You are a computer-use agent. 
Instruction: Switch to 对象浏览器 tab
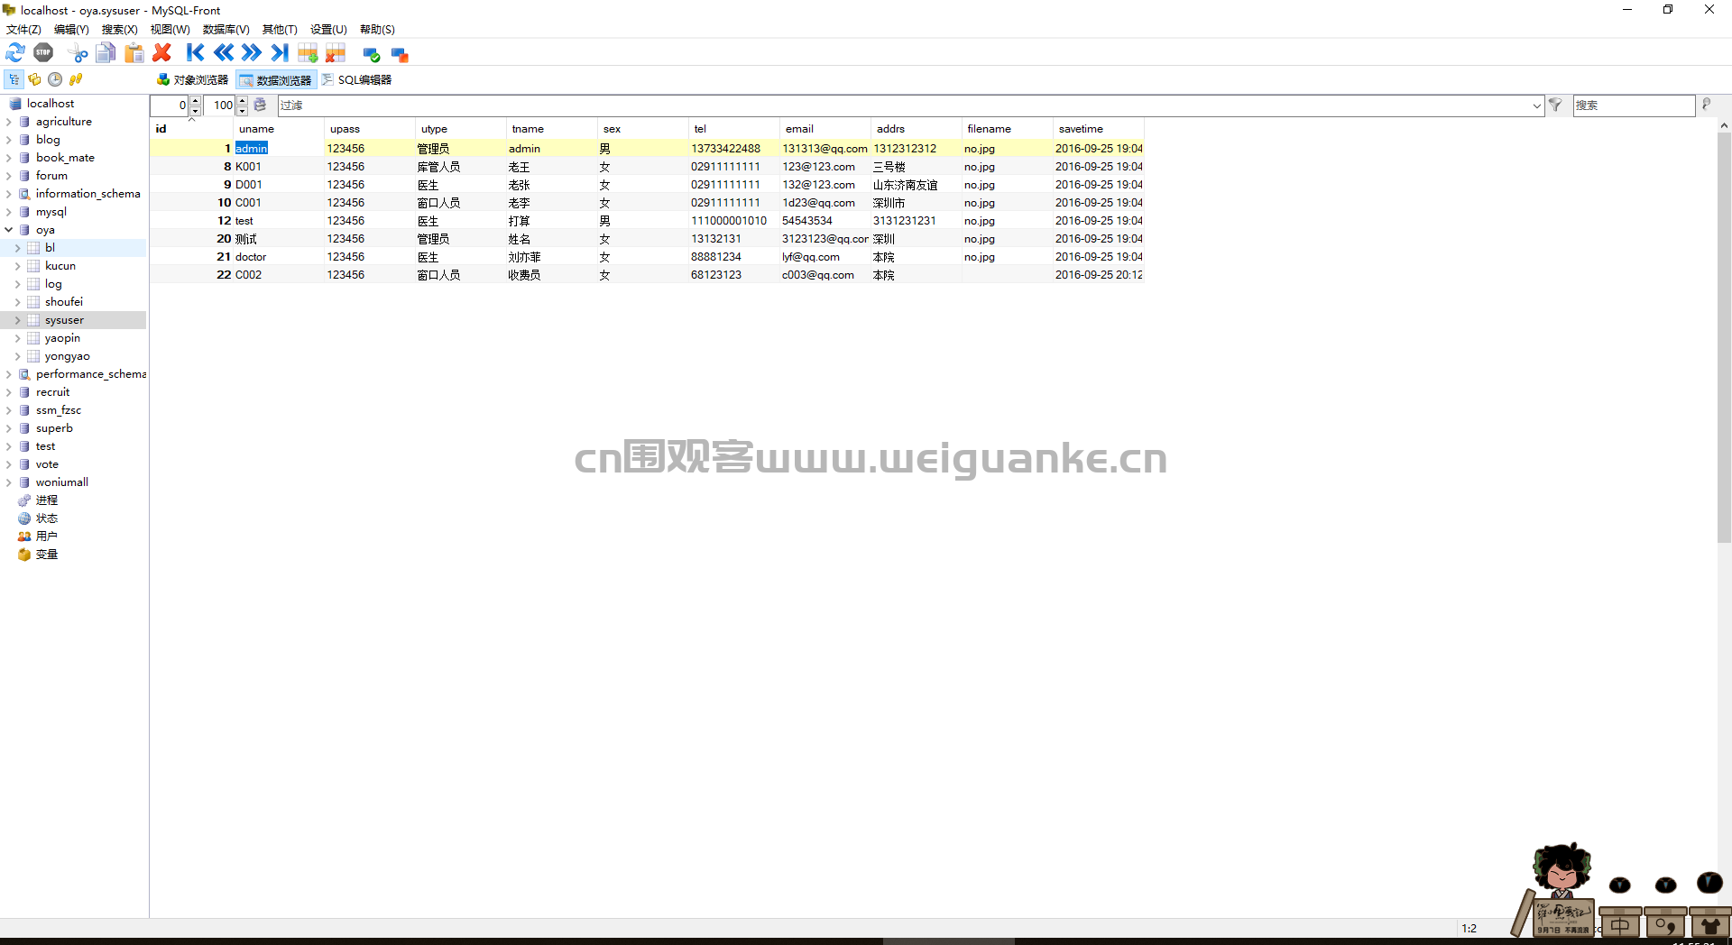tap(192, 79)
